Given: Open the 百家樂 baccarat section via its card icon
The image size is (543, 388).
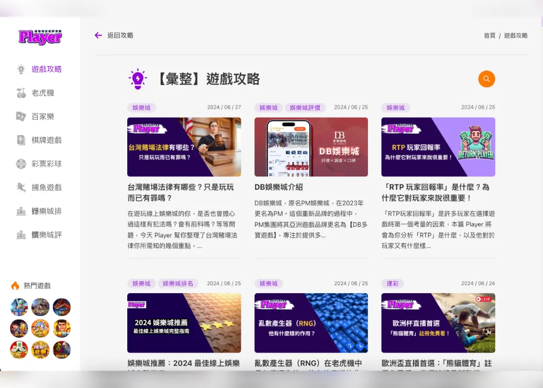Looking at the screenshot, I should 21,117.
